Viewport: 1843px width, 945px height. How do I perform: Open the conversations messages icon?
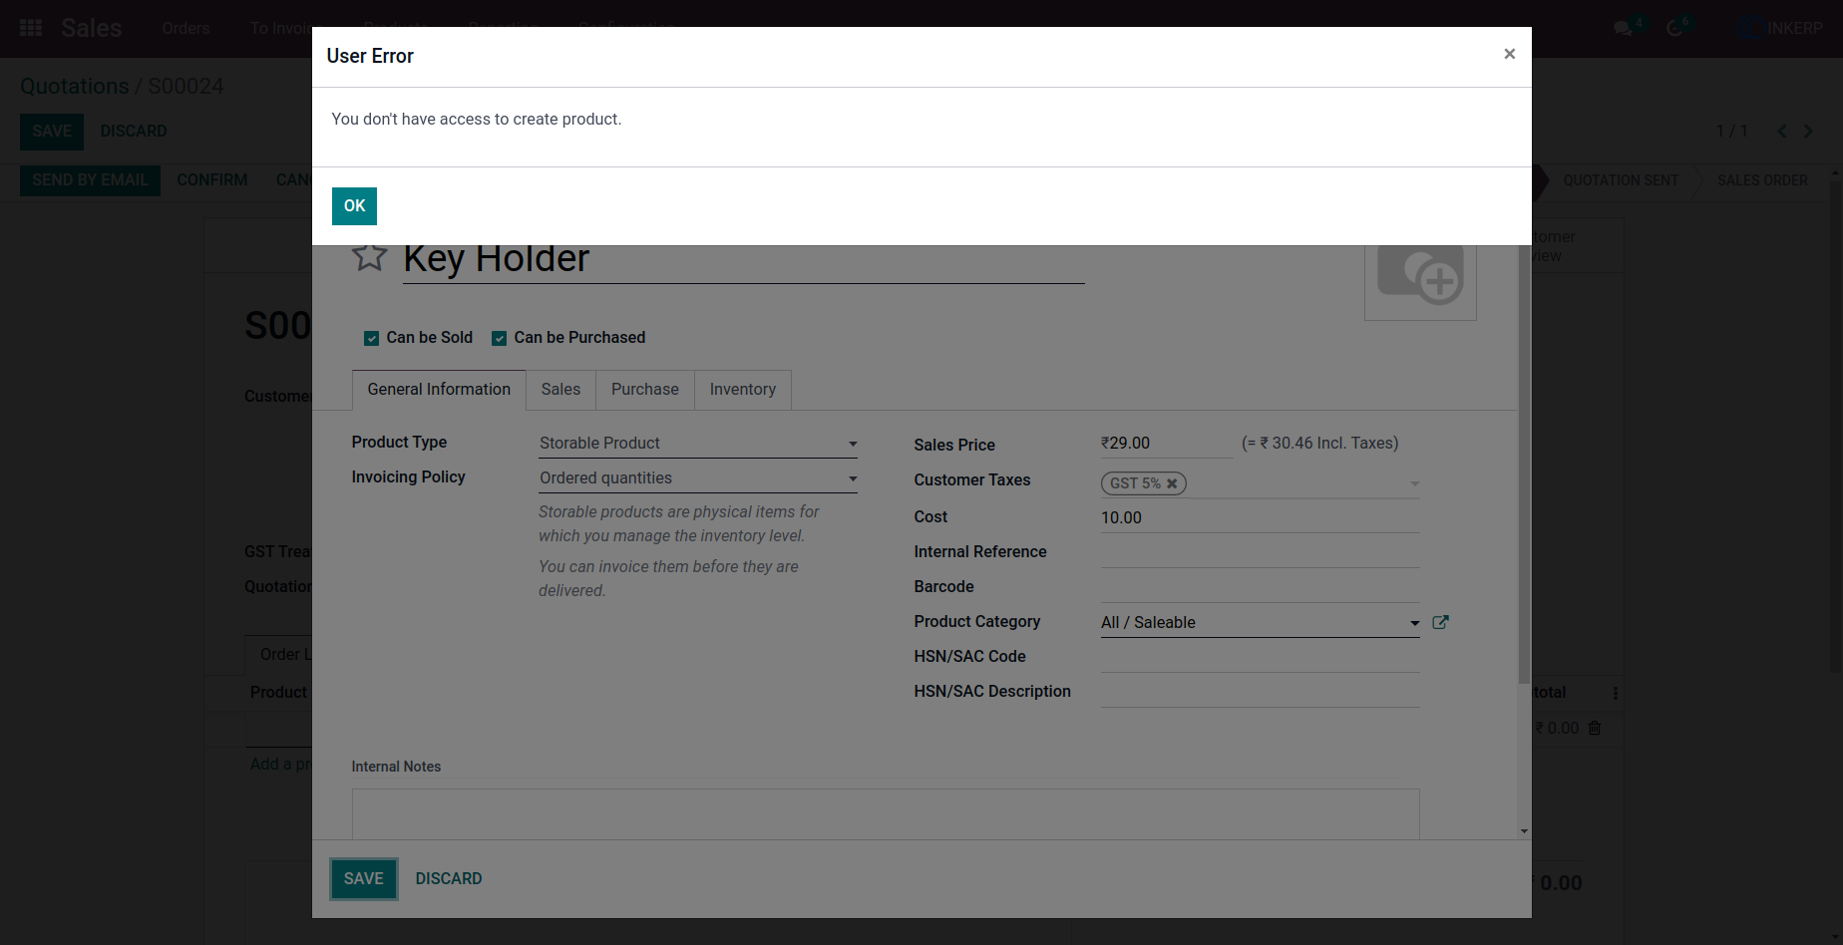point(1624,28)
